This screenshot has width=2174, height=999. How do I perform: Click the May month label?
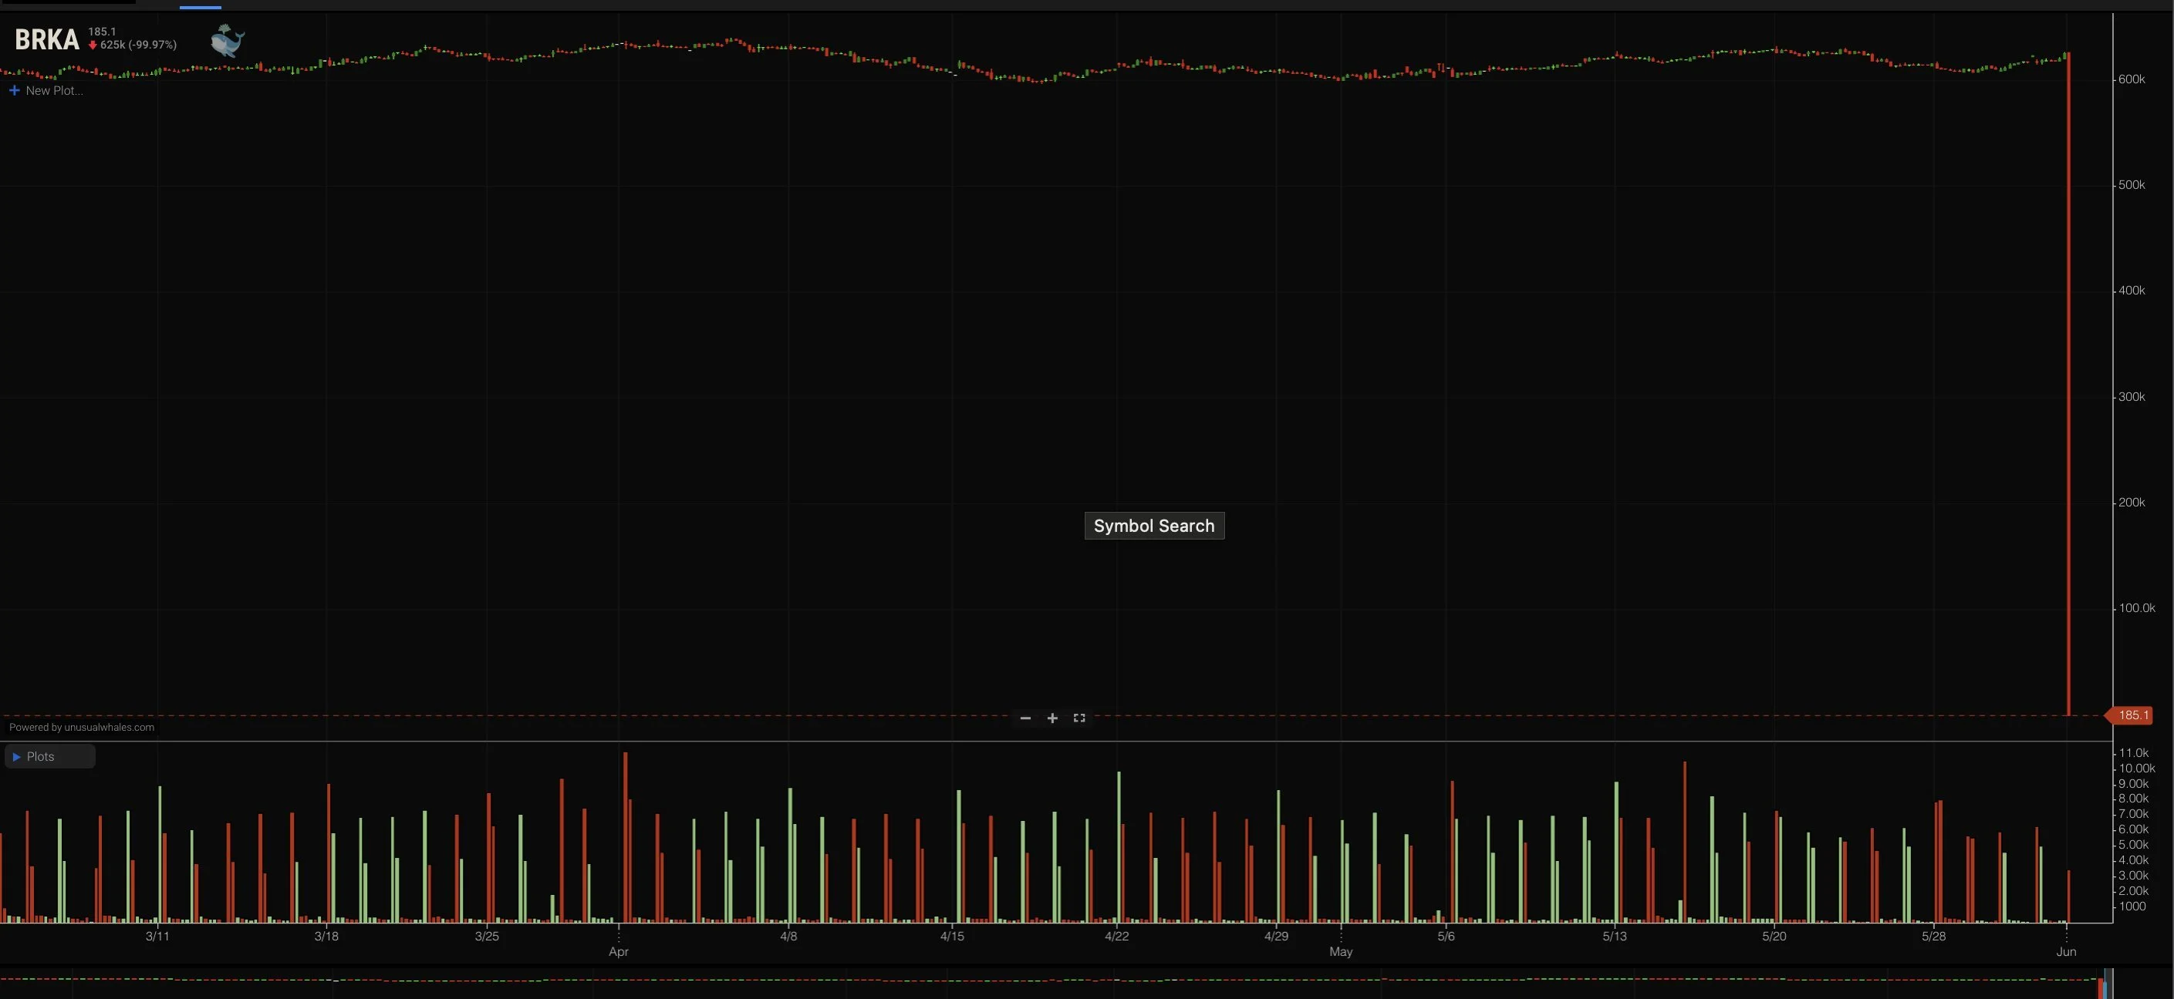click(x=1341, y=951)
